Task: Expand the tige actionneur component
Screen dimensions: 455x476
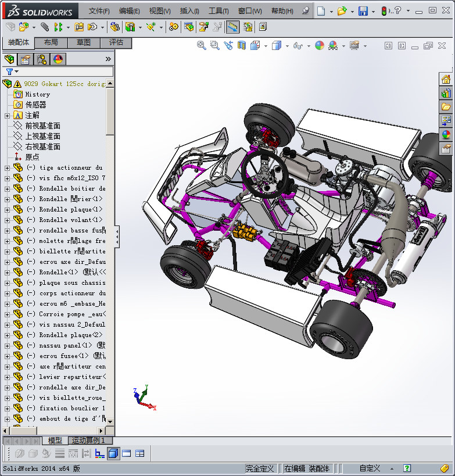Action: [x=7, y=168]
